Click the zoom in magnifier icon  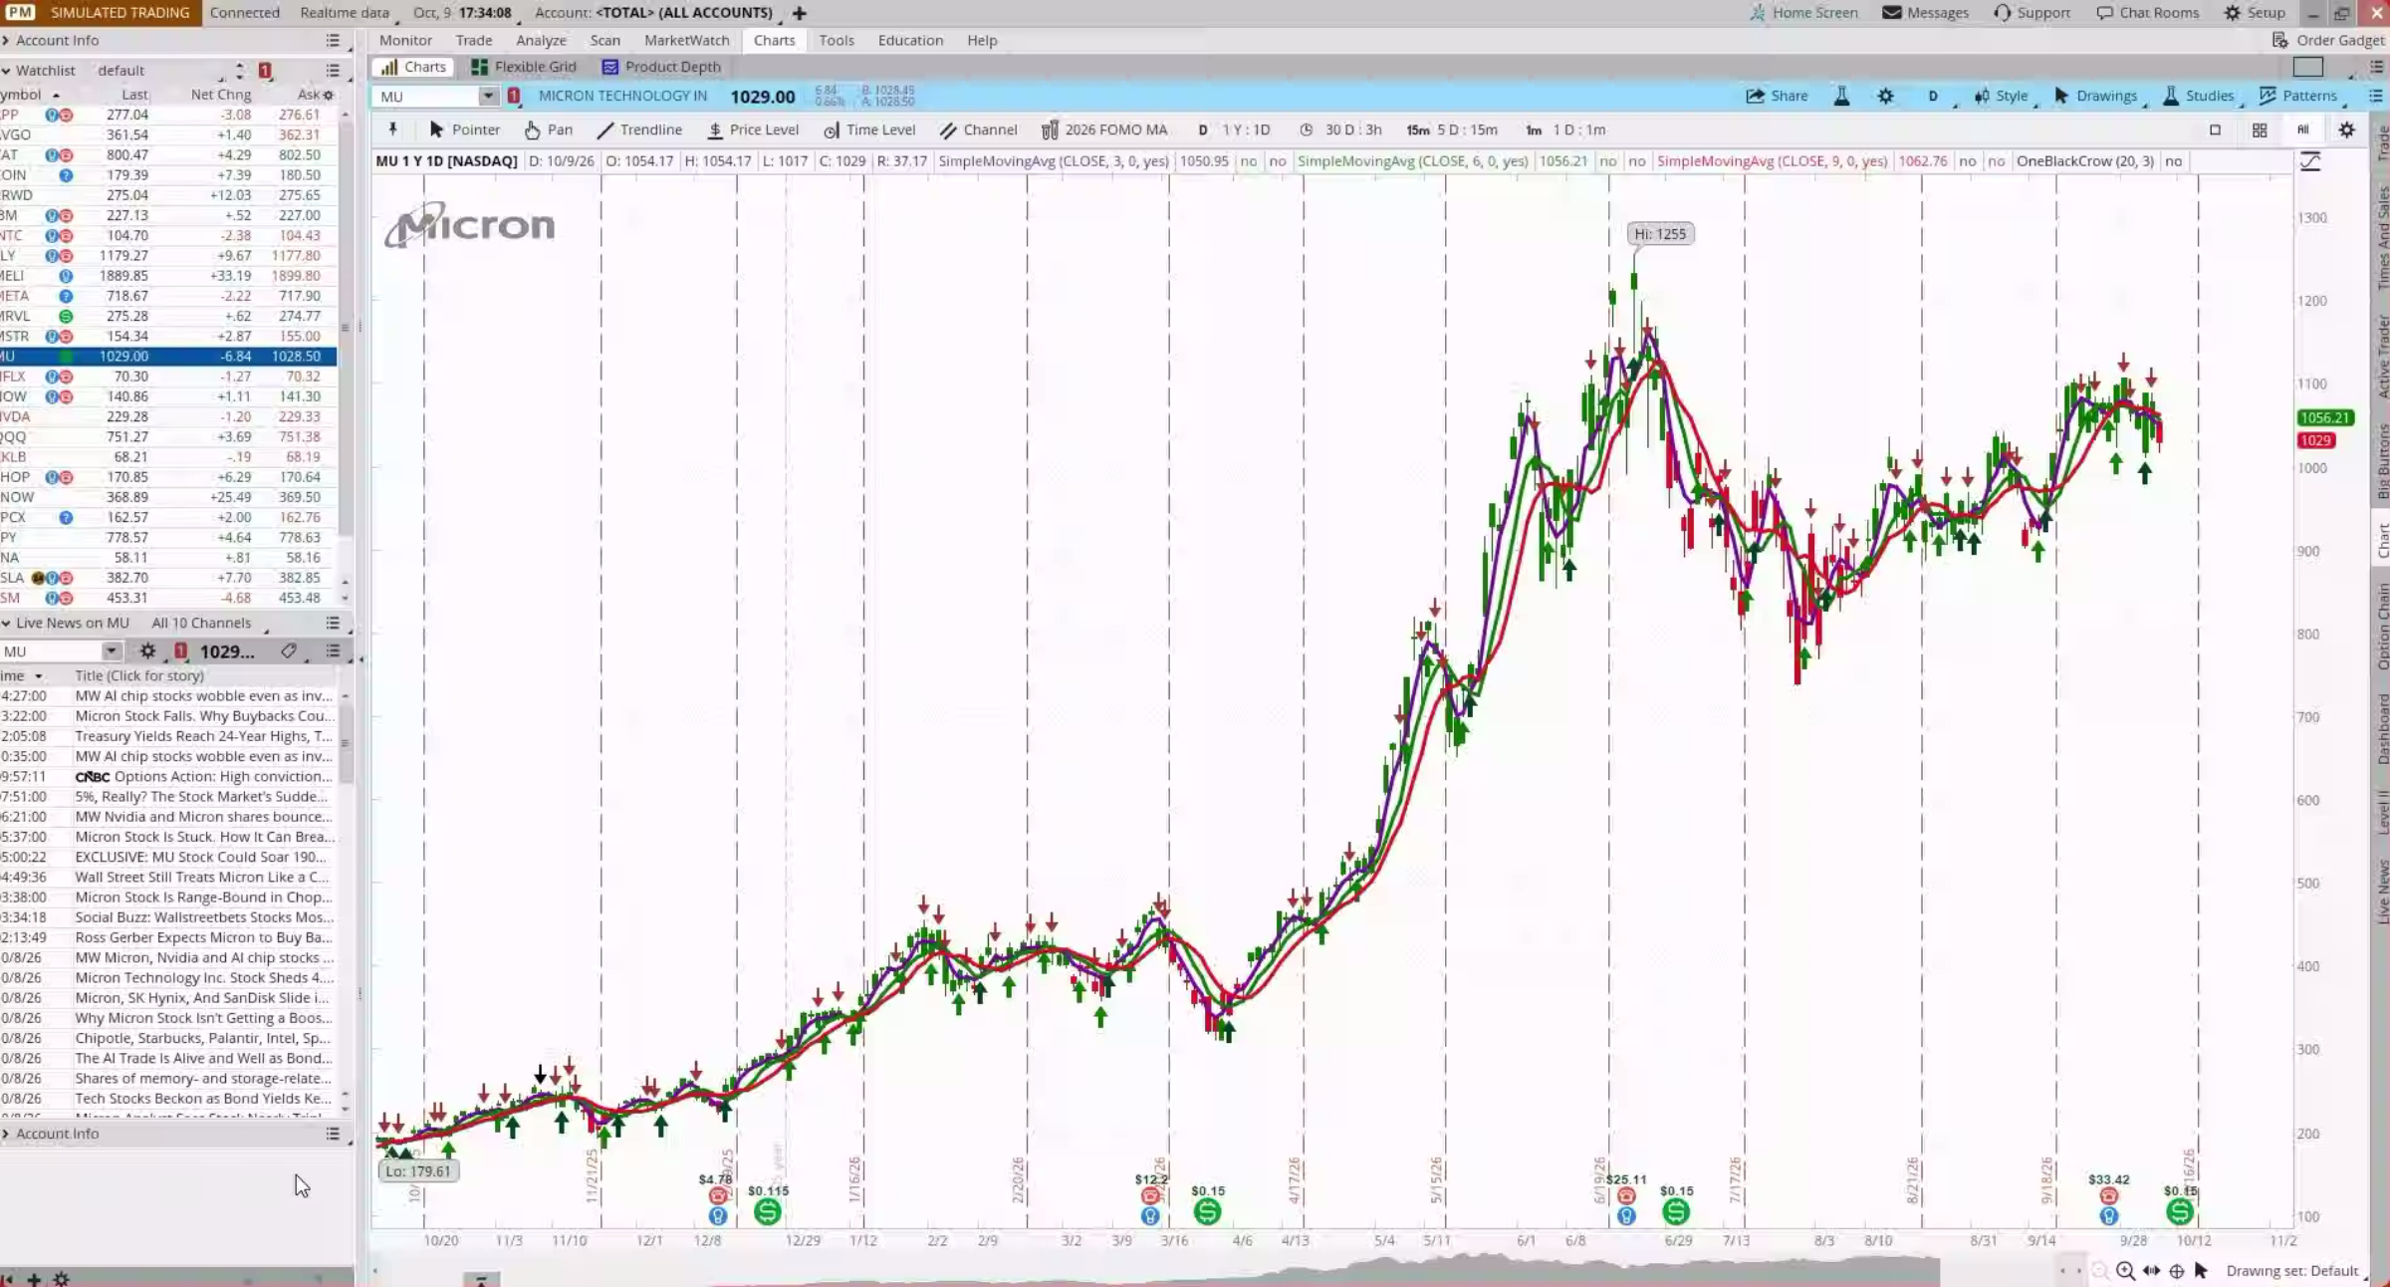(2125, 1270)
